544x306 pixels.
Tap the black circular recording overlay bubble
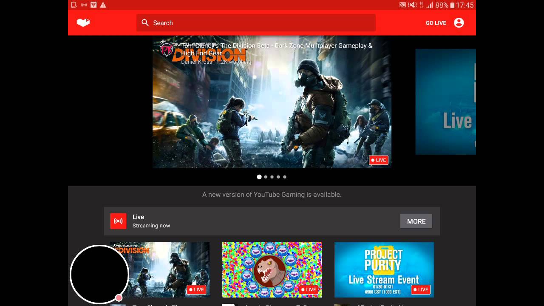99,275
